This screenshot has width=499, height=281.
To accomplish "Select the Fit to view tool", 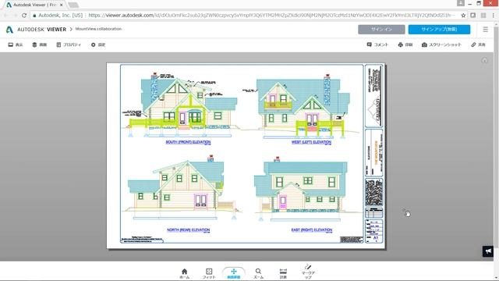I will coord(209,274).
